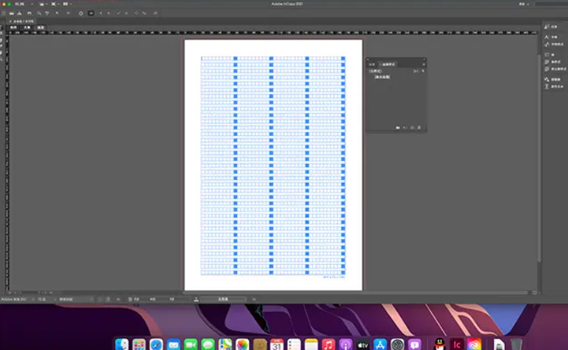Open the Assignments panel at top right
This screenshot has height=350, width=568.
click(553, 28)
